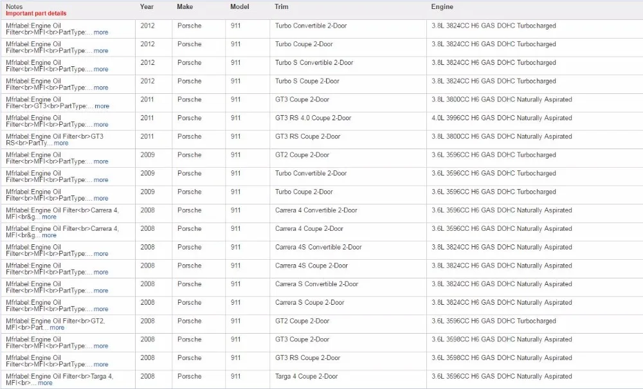
Task: Select trim cell 'Carrera 4S Coupe 2-Door'
Action: pyautogui.click(x=311, y=265)
